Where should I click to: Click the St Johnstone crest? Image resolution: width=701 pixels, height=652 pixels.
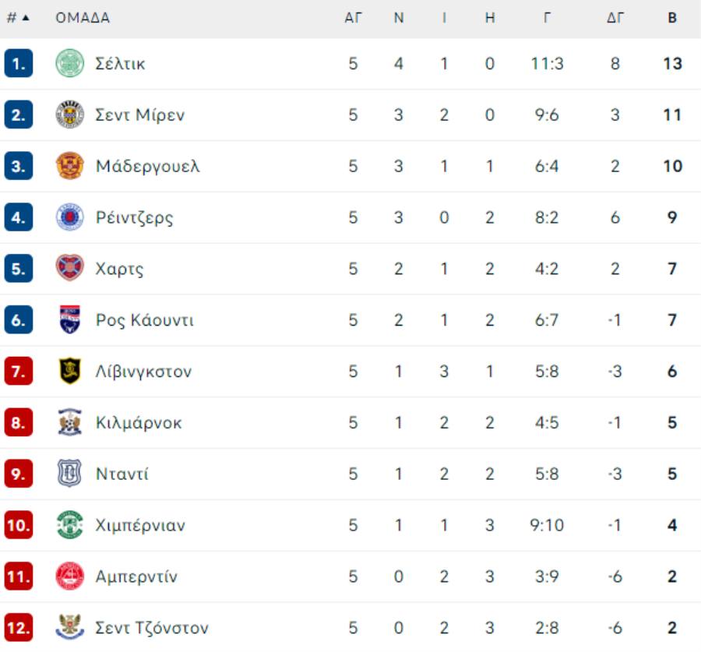[70, 627]
